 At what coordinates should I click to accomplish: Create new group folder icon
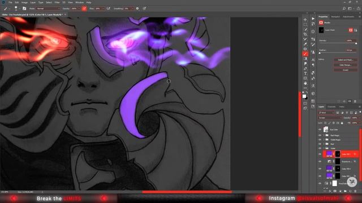click(345, 191)
